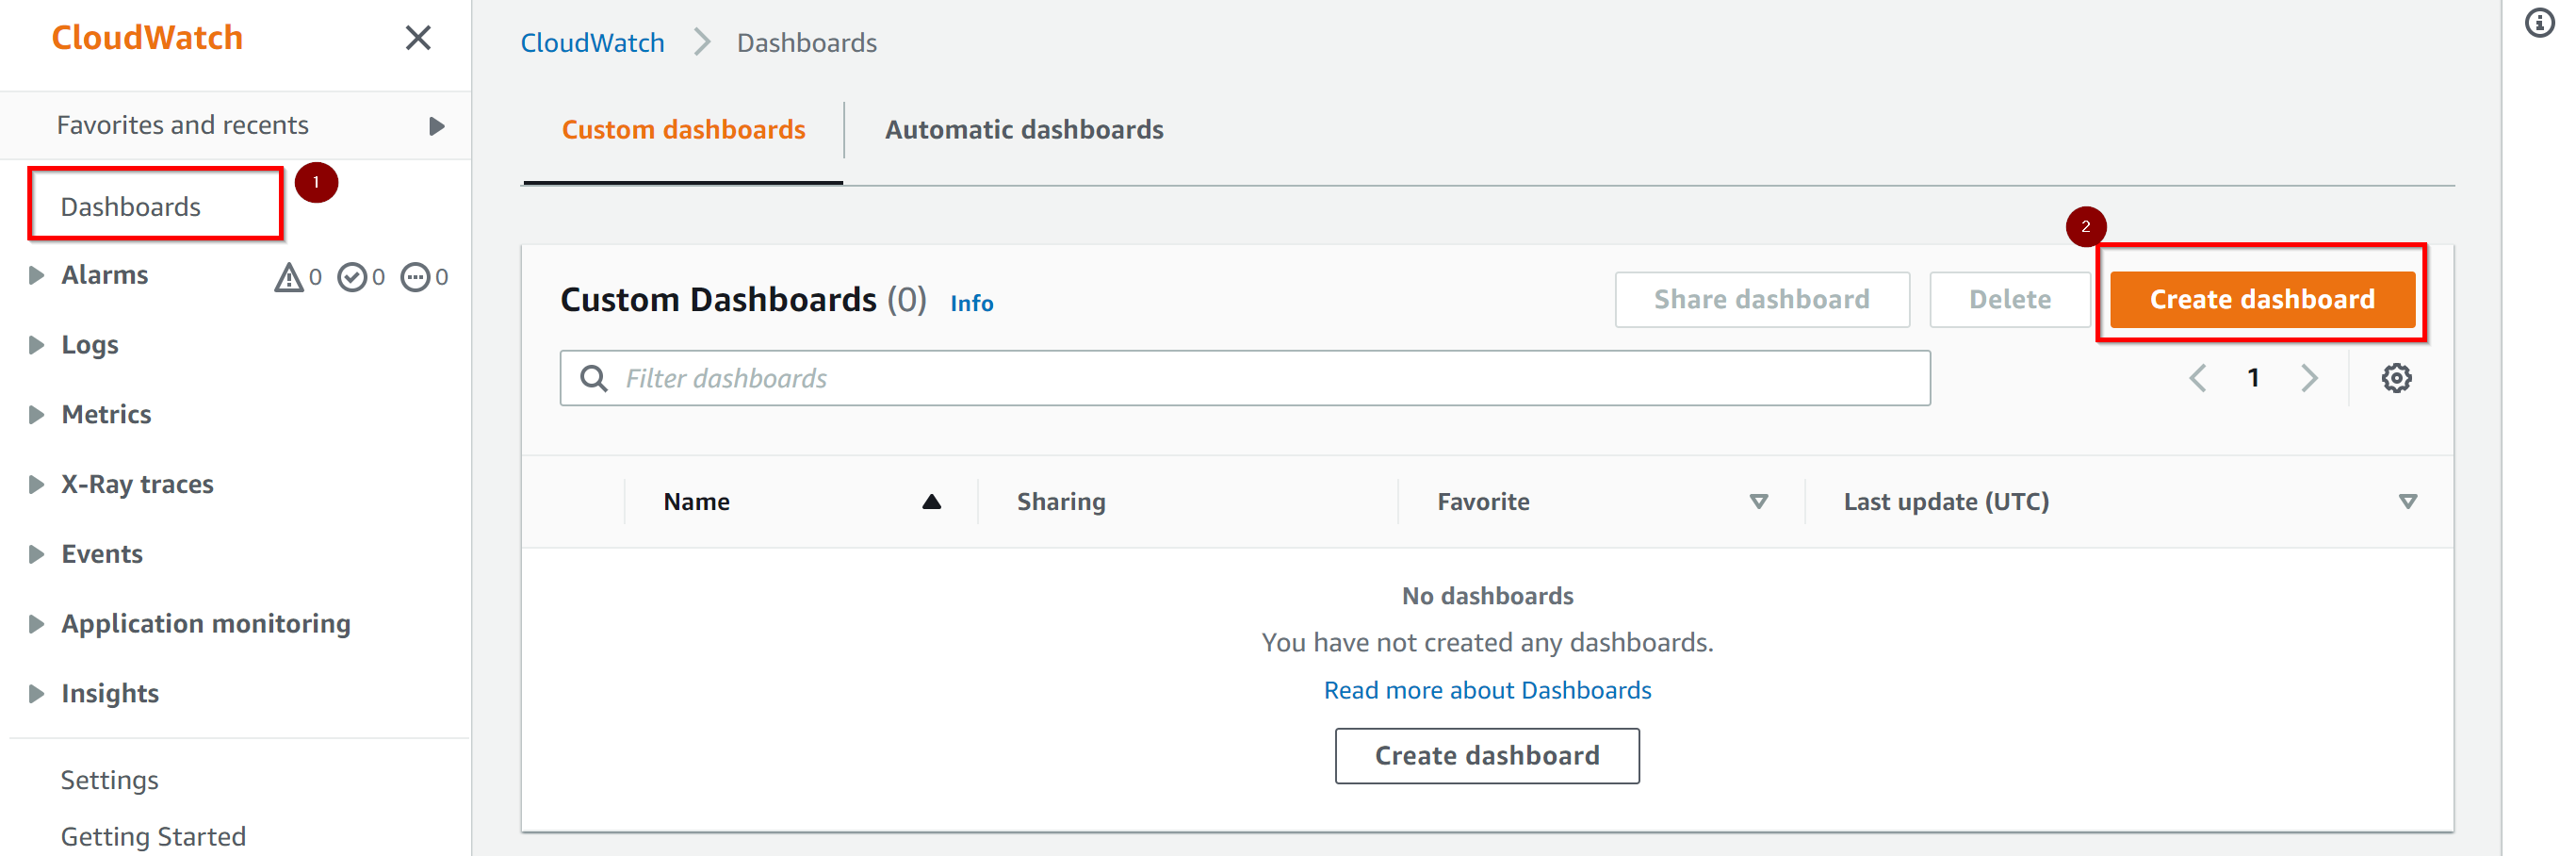
Task: Expand the Events section
Action: click(x=36, y=554)
